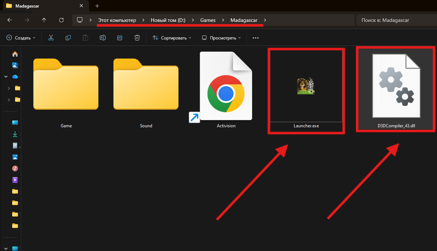Viewport: 437px width, 251px height.
Task: Click the Rename icon in toolbar
Action: pos(102,38)
